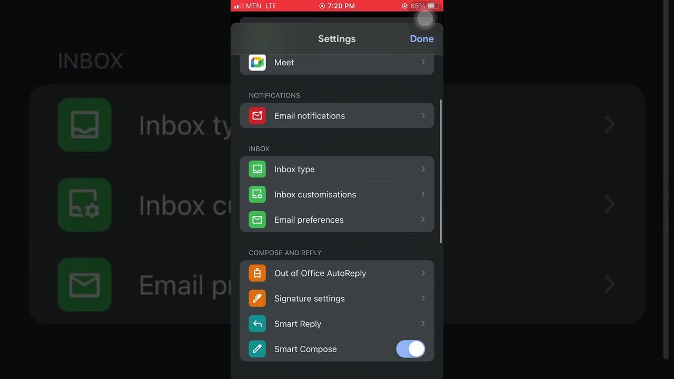Open the Signature settings label
Viewport: 674px width, 379px height.
[x=310, y=298]
